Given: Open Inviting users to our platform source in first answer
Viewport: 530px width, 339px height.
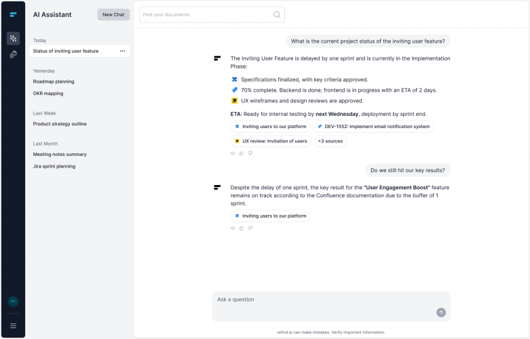Looking at the screenshot, I should [x=270, y=127].
